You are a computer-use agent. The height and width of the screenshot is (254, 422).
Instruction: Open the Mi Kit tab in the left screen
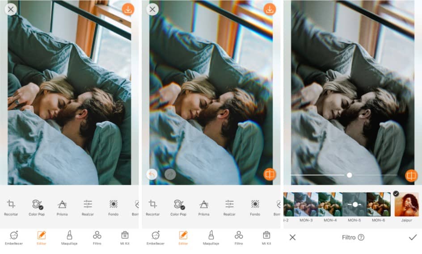tap(125, 237)
